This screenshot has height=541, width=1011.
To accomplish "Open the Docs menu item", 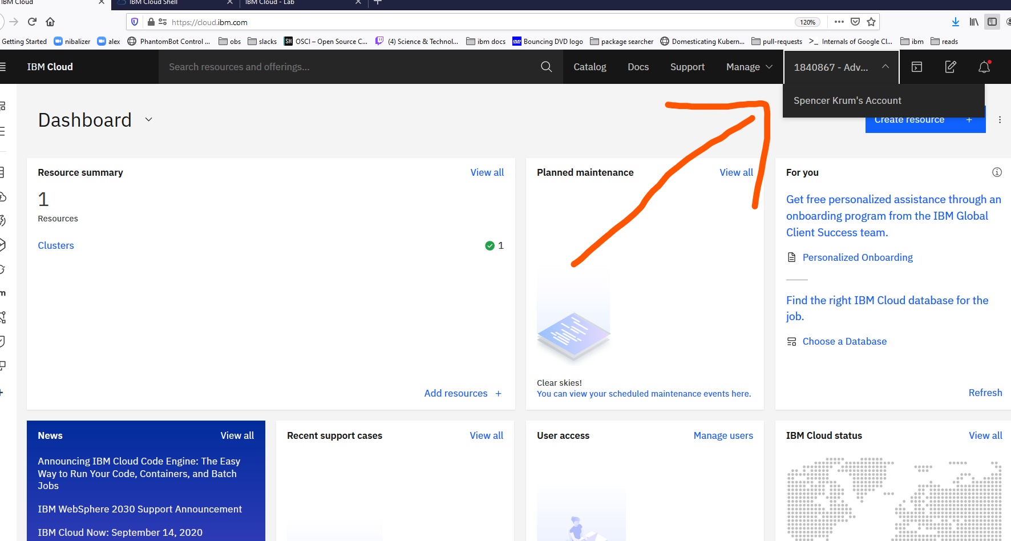I will 638,67.
